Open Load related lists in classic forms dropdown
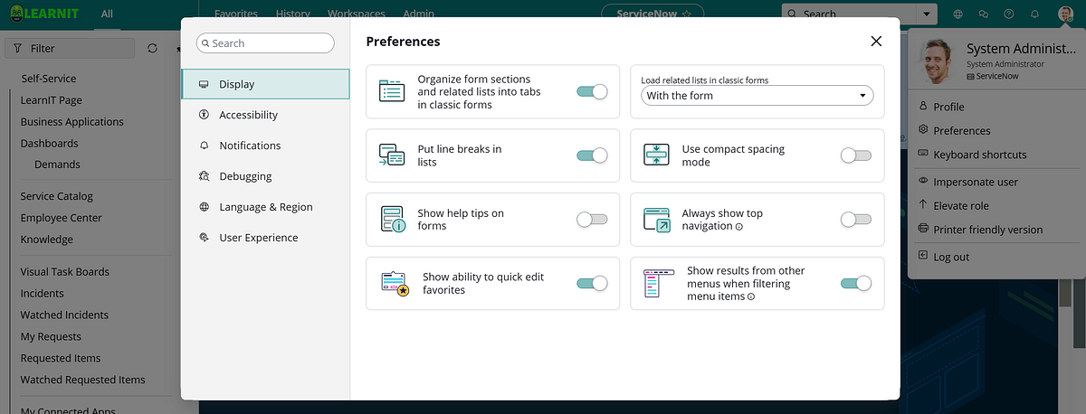Viewport: 1086px width, 414px height. pos(757,96)
